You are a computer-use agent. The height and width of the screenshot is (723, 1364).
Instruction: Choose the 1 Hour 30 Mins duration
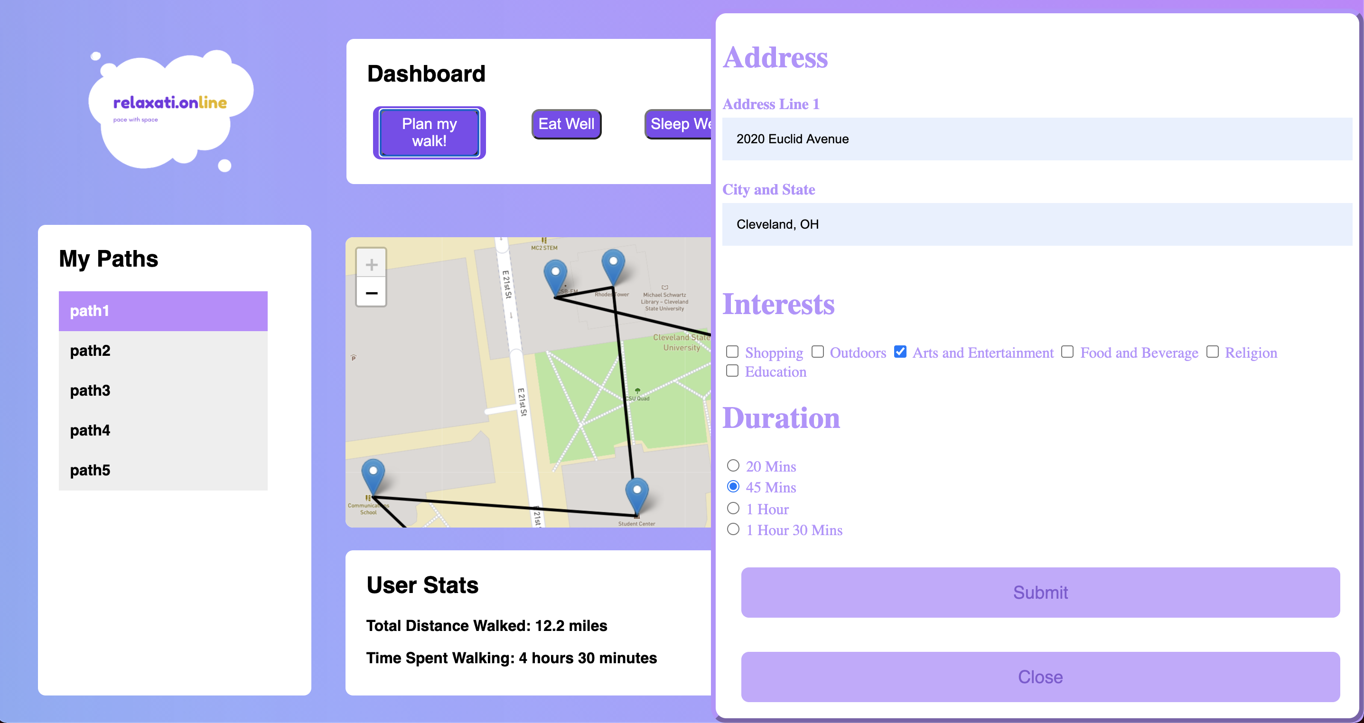pyautogui.click(x=733, y=529)
